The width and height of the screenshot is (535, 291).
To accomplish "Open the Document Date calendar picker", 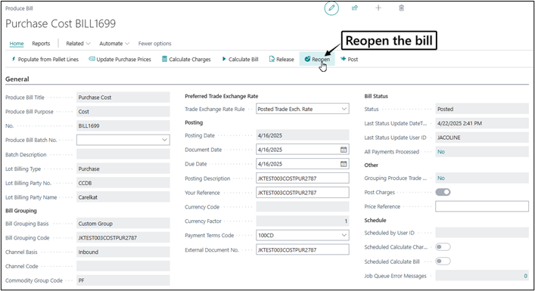I will tap(344, 150).
